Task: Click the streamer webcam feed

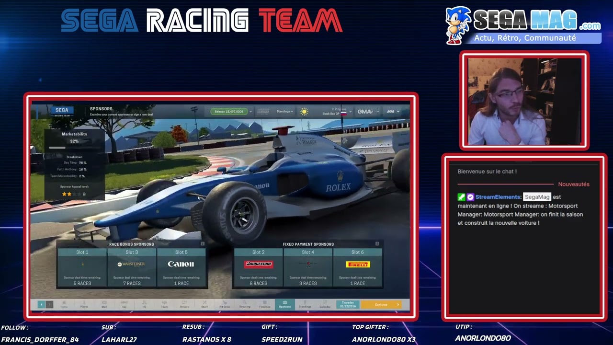Action: (524, 101)
